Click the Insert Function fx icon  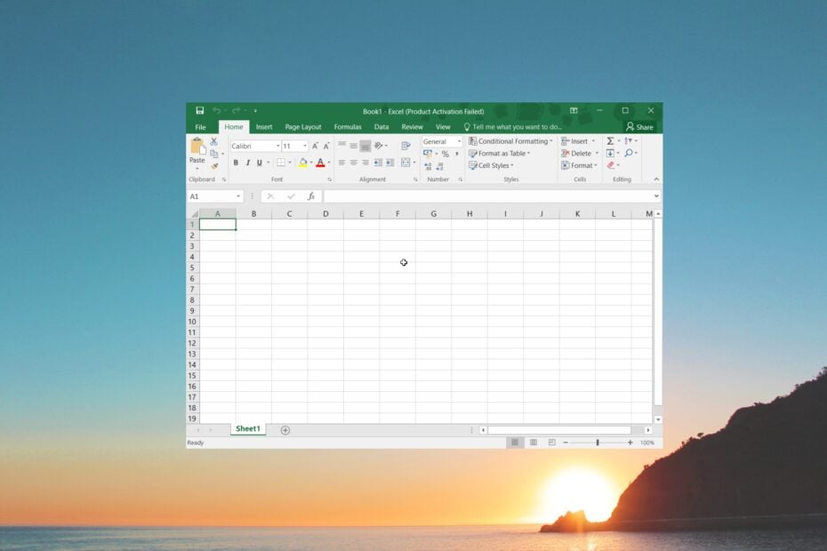pos(311,196)
